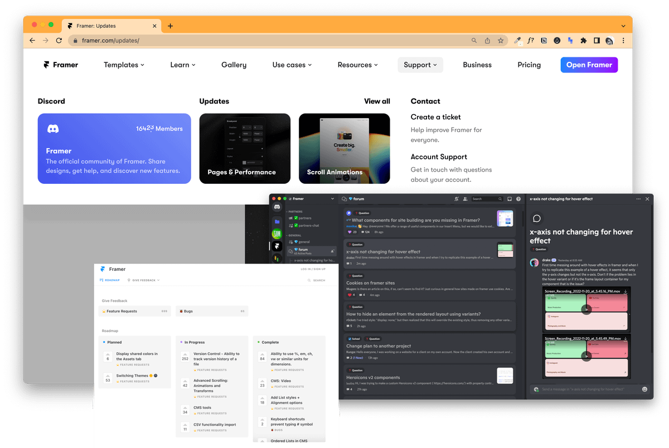Click 'View all' updates link

point(377,101)
